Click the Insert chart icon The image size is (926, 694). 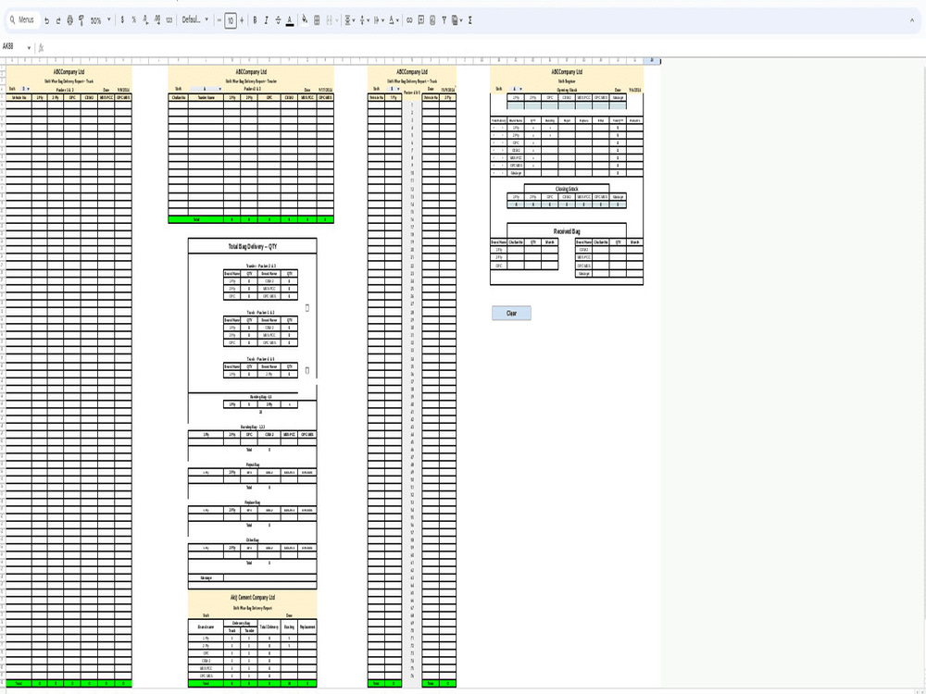(432, 20)
